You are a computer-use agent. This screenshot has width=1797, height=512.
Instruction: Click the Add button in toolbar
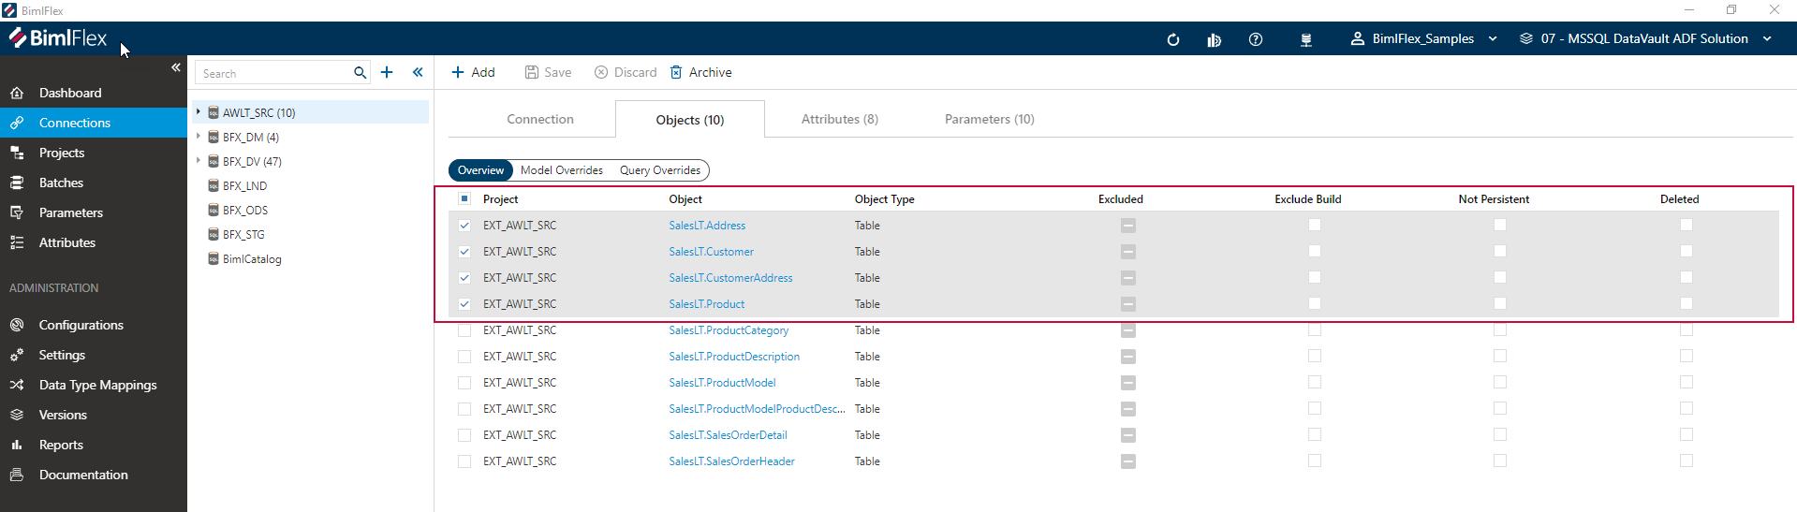tap(473, 72)
